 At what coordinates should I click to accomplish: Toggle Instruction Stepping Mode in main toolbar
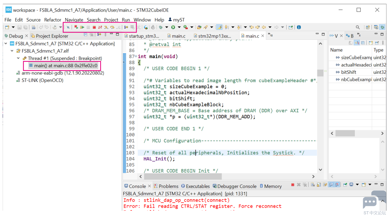point(126,27)
